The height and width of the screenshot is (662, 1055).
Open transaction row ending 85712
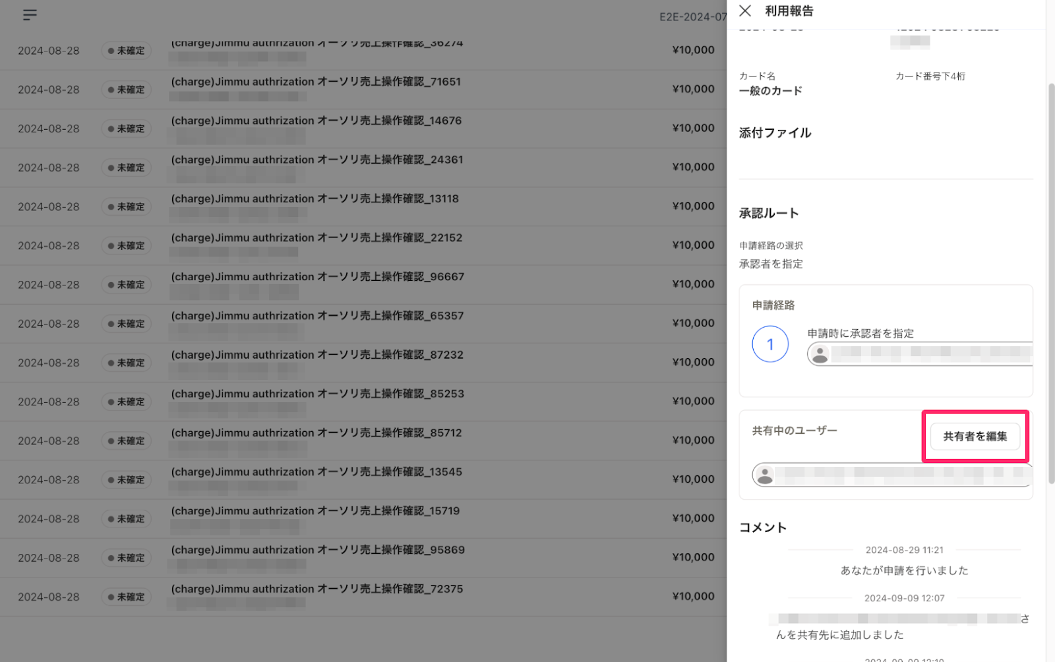363,440
